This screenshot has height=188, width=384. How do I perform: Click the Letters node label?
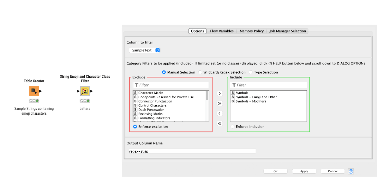tap(85, 109)
